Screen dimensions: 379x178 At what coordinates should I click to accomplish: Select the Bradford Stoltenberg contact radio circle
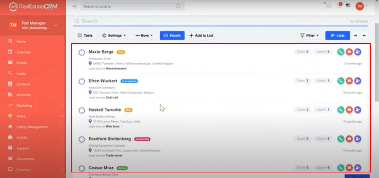(x=82, y=140)
